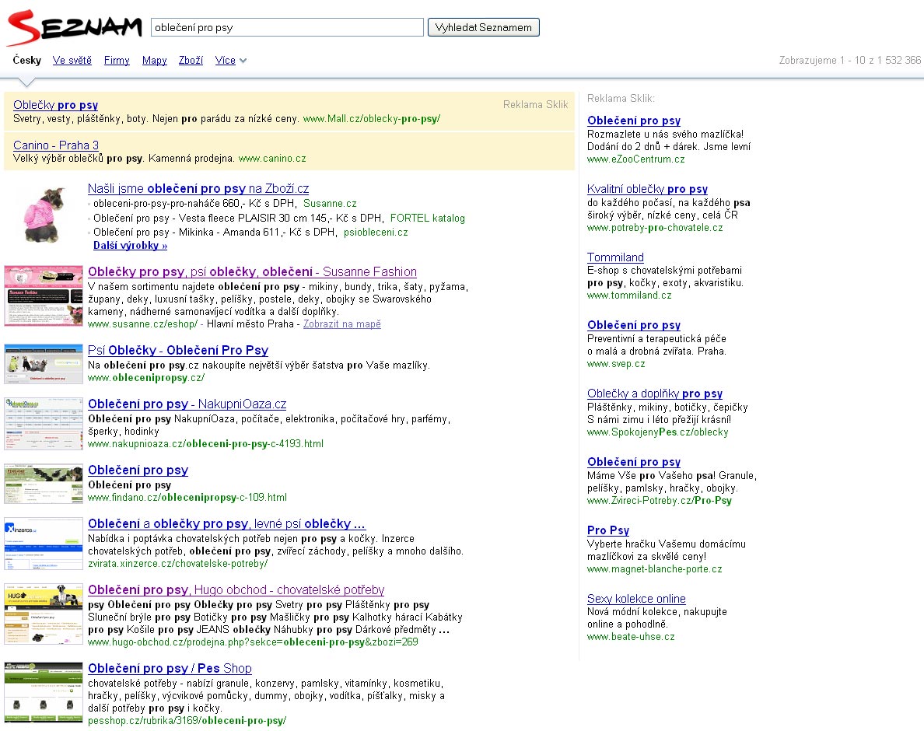The width and height of the screenshot is (924, 731).
Task: Open the 'Firmy' tab
Action: tap(117, 60)
